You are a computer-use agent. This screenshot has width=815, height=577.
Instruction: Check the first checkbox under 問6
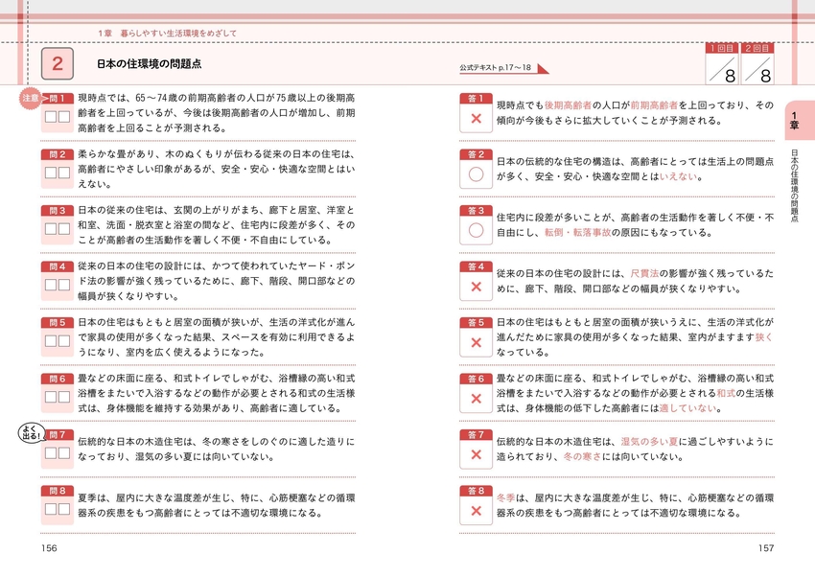51,397
